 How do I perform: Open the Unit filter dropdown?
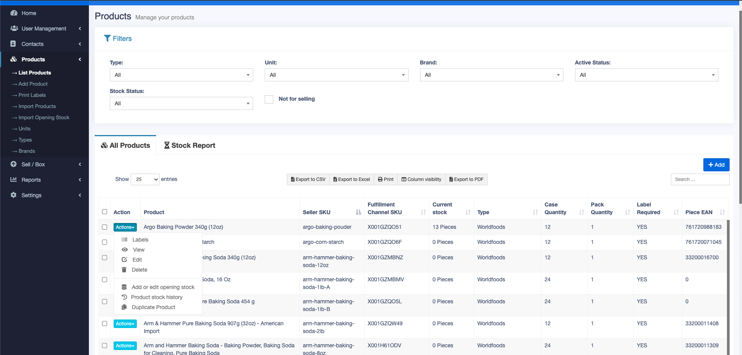click(x=336, y=75)
